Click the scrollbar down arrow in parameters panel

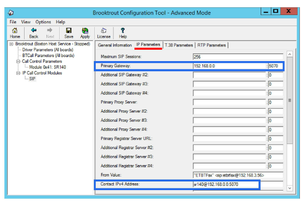tap(290, 188)
